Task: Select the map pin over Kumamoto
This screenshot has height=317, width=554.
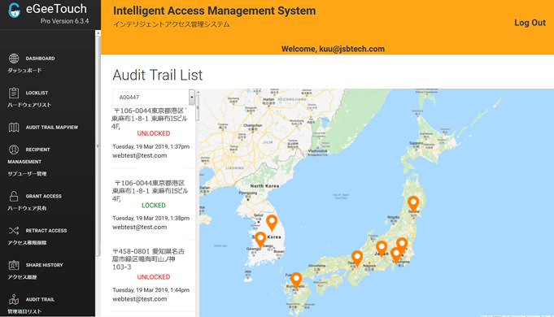Action: click(296, 280)
